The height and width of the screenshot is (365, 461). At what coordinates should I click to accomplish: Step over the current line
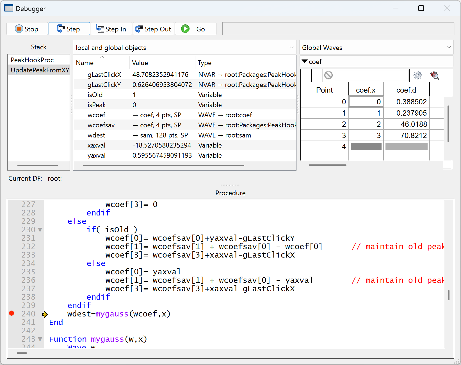click(x=69, y=29)
